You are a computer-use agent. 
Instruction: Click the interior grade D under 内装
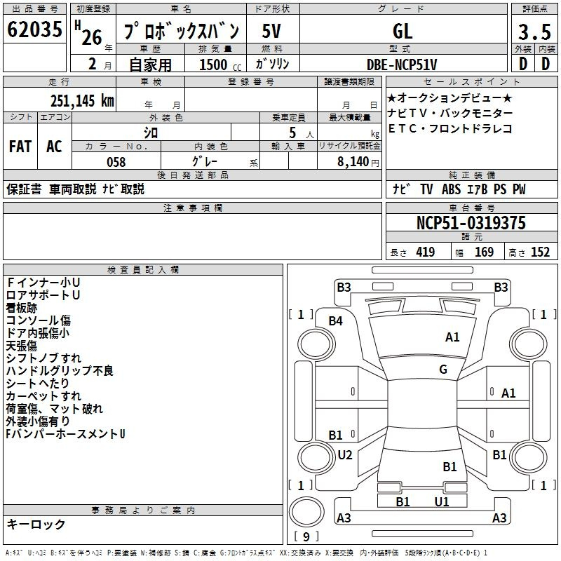[546, 64]
